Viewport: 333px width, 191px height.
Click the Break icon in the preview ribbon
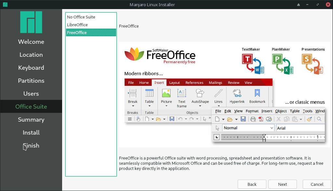click(133, 93)
